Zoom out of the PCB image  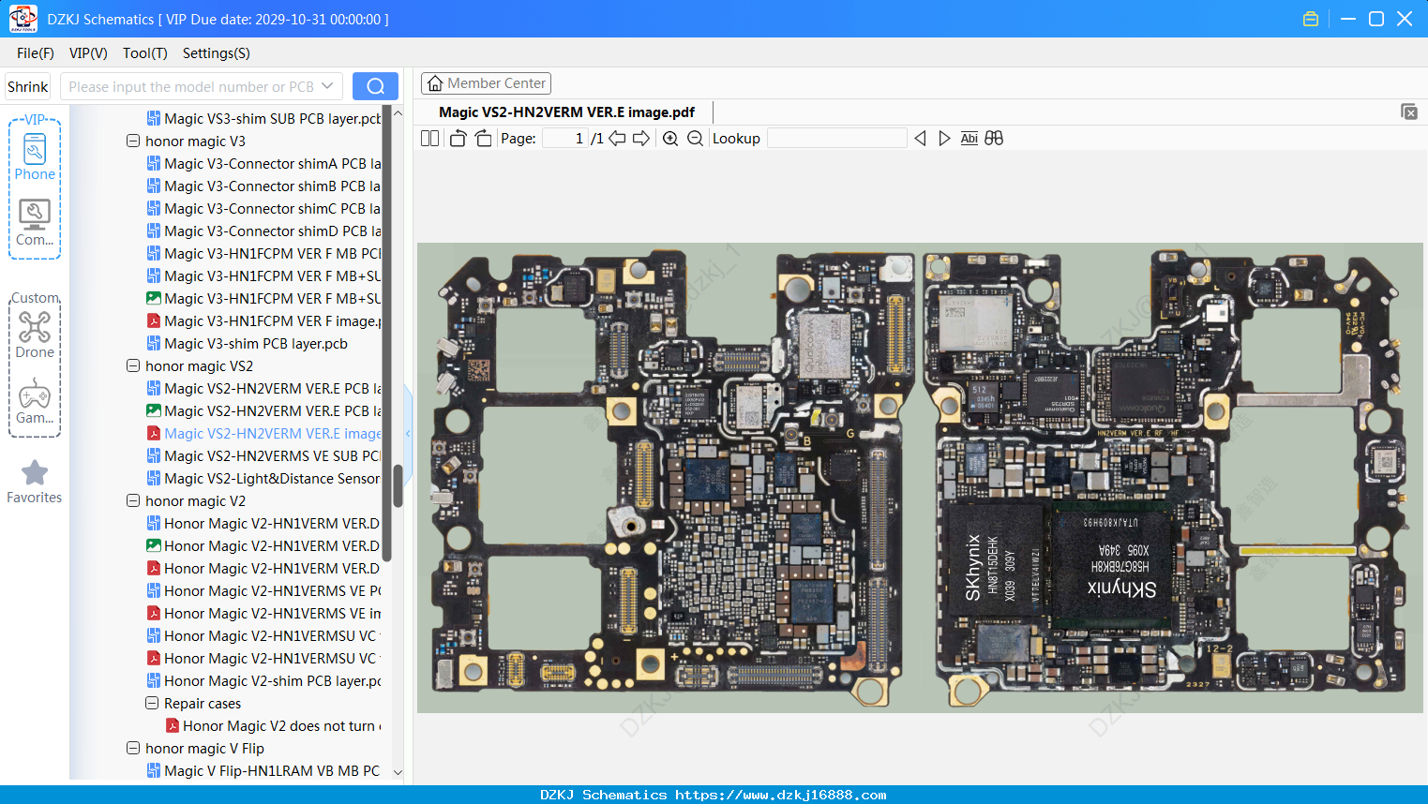695,139
